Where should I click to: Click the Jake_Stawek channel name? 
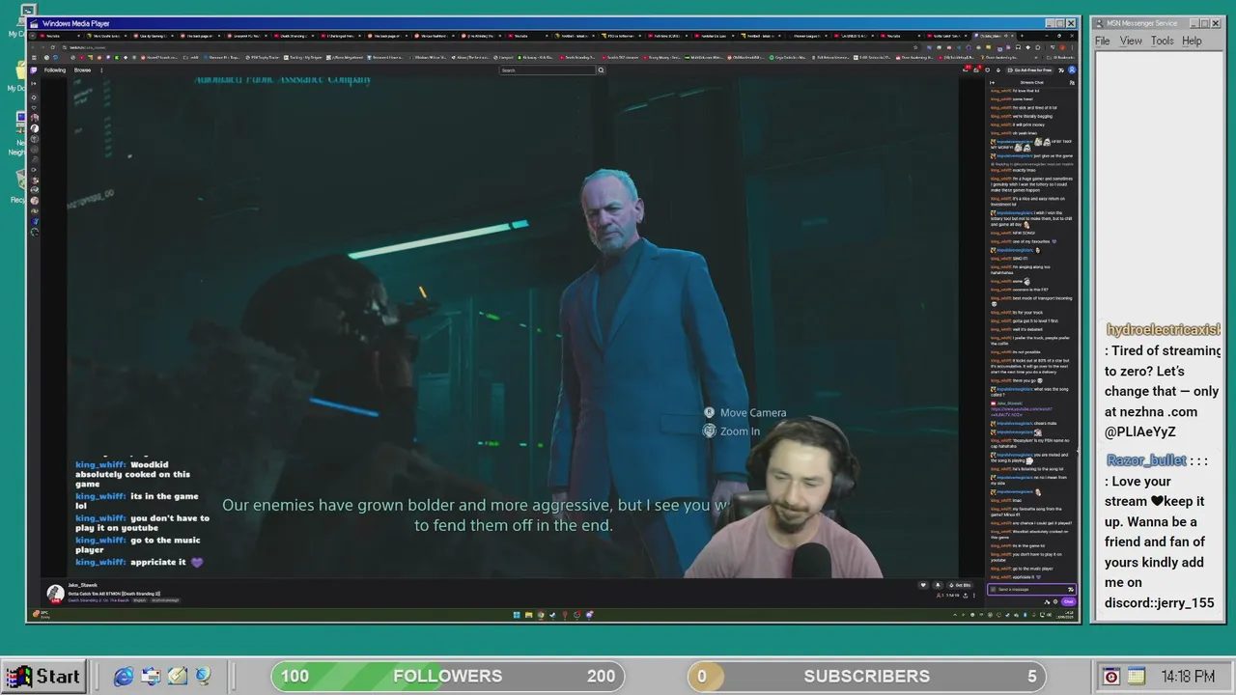point(82,585)
